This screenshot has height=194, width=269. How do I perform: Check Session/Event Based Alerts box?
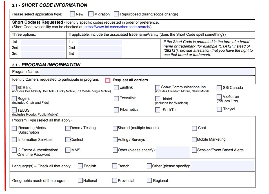click(x=194, y=150)
